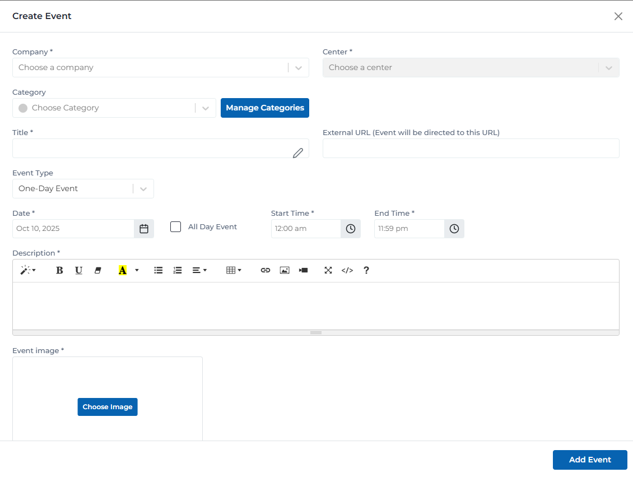Screen dimensions: 633x477
Task: Insert a numbered list in the description
Action: (178, 270)
